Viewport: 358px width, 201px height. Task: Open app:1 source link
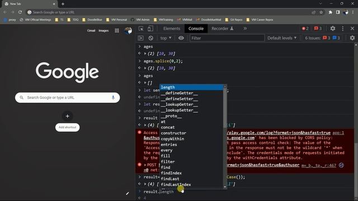pos(338,133)
